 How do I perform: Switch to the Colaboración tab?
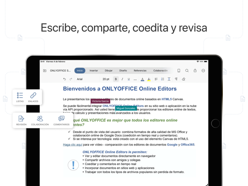160,71
